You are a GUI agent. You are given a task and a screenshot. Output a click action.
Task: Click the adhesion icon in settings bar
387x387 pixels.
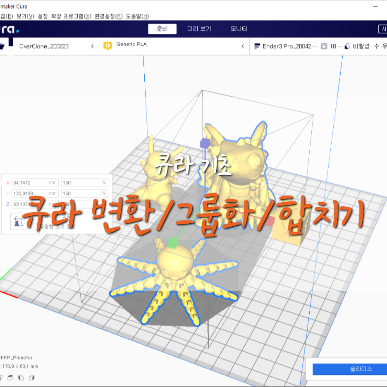pyautogui.click(x=377, y=46)
